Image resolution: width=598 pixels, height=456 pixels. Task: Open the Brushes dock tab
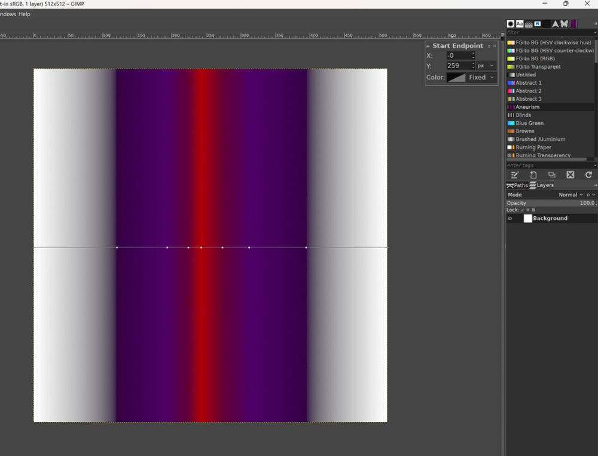(510, 24)
